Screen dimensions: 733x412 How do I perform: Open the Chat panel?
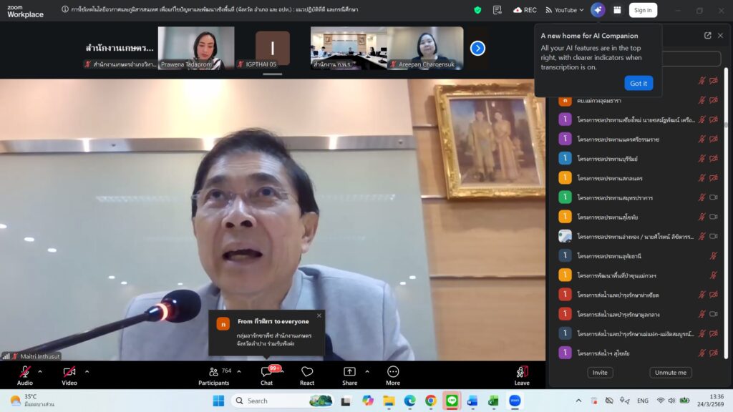[x=266, y=374]
